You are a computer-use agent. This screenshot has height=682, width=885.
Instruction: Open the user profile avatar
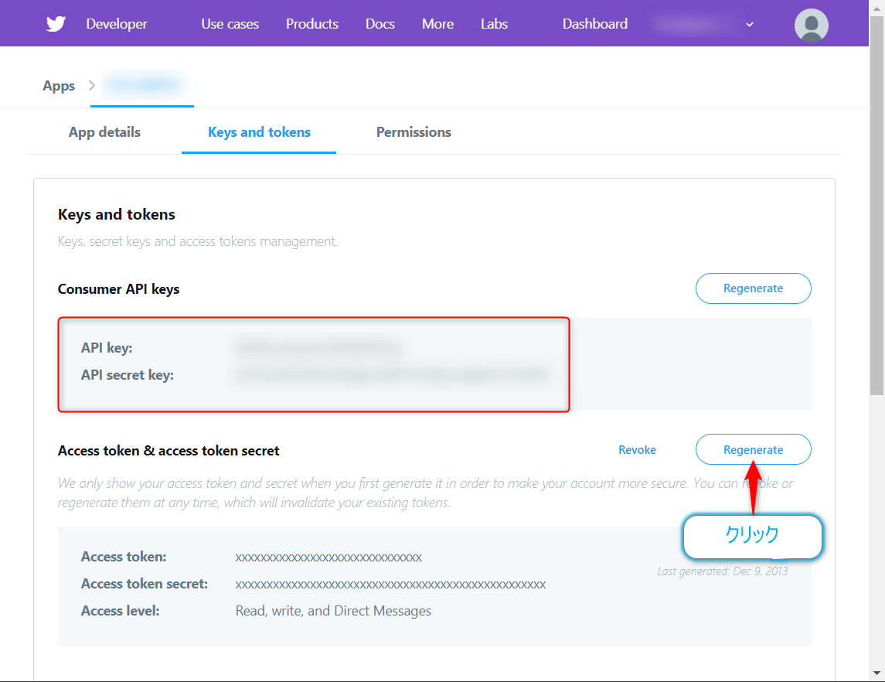[x=811, y=25]
